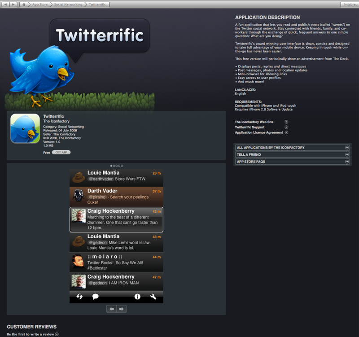The width and height of the screenshot is (359, 337).
Task: Click Louie Mantia's hat avatar on 43 m tweet
Action: tap(78, 241)
